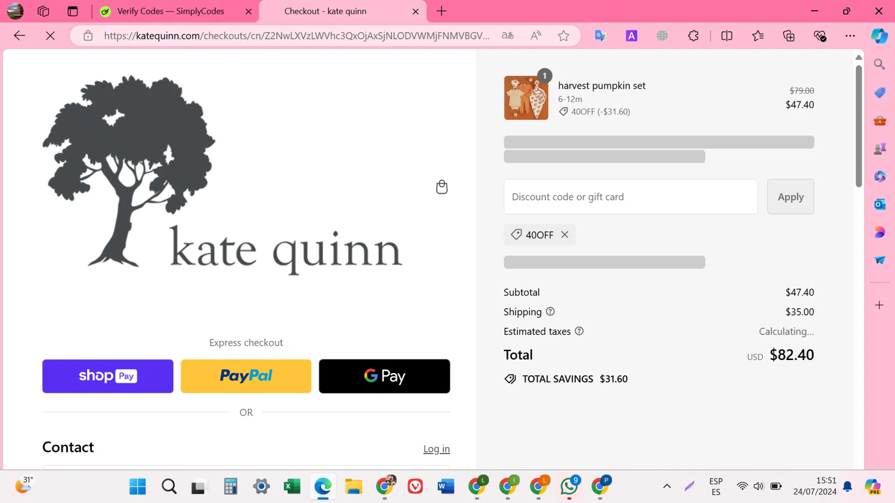Viewport: 895px width, 503px height.
Task: Click the browser address bar URL
Action: pos(297,36)
